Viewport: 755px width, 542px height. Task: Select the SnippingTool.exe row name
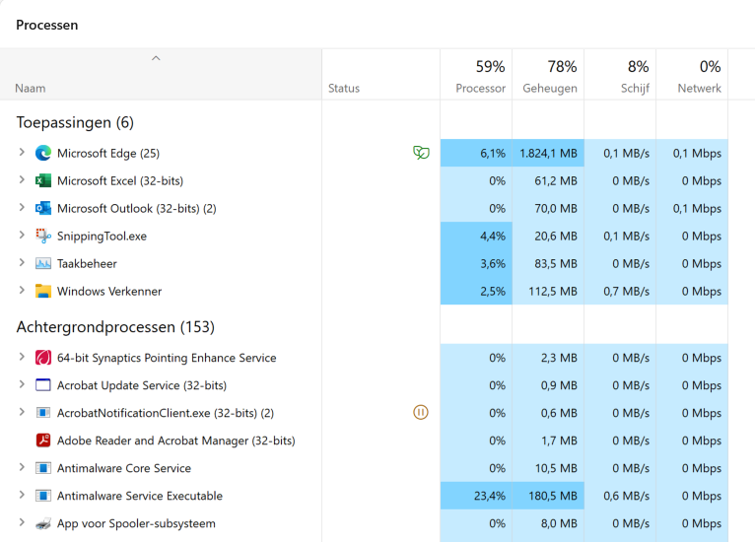pos(103,237)
